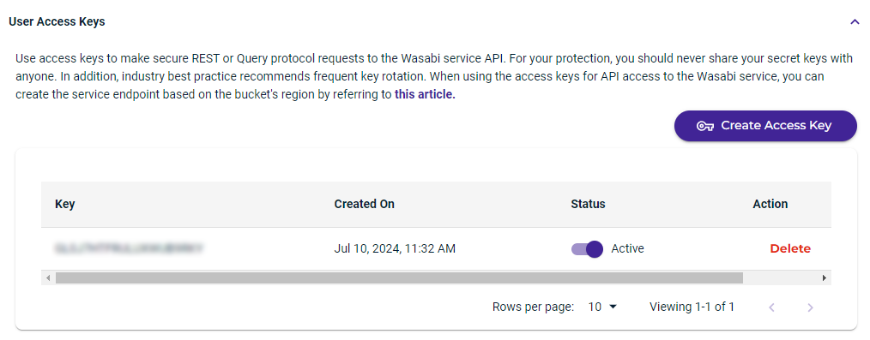Click the Action column header
The height and width of the screenshot is (340, 870).
pyautogui.click(x=770, y=204)
